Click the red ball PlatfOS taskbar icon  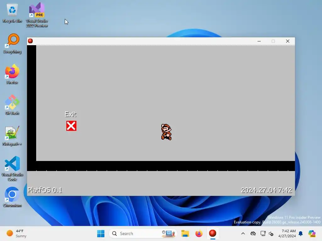tap(213, 233)
